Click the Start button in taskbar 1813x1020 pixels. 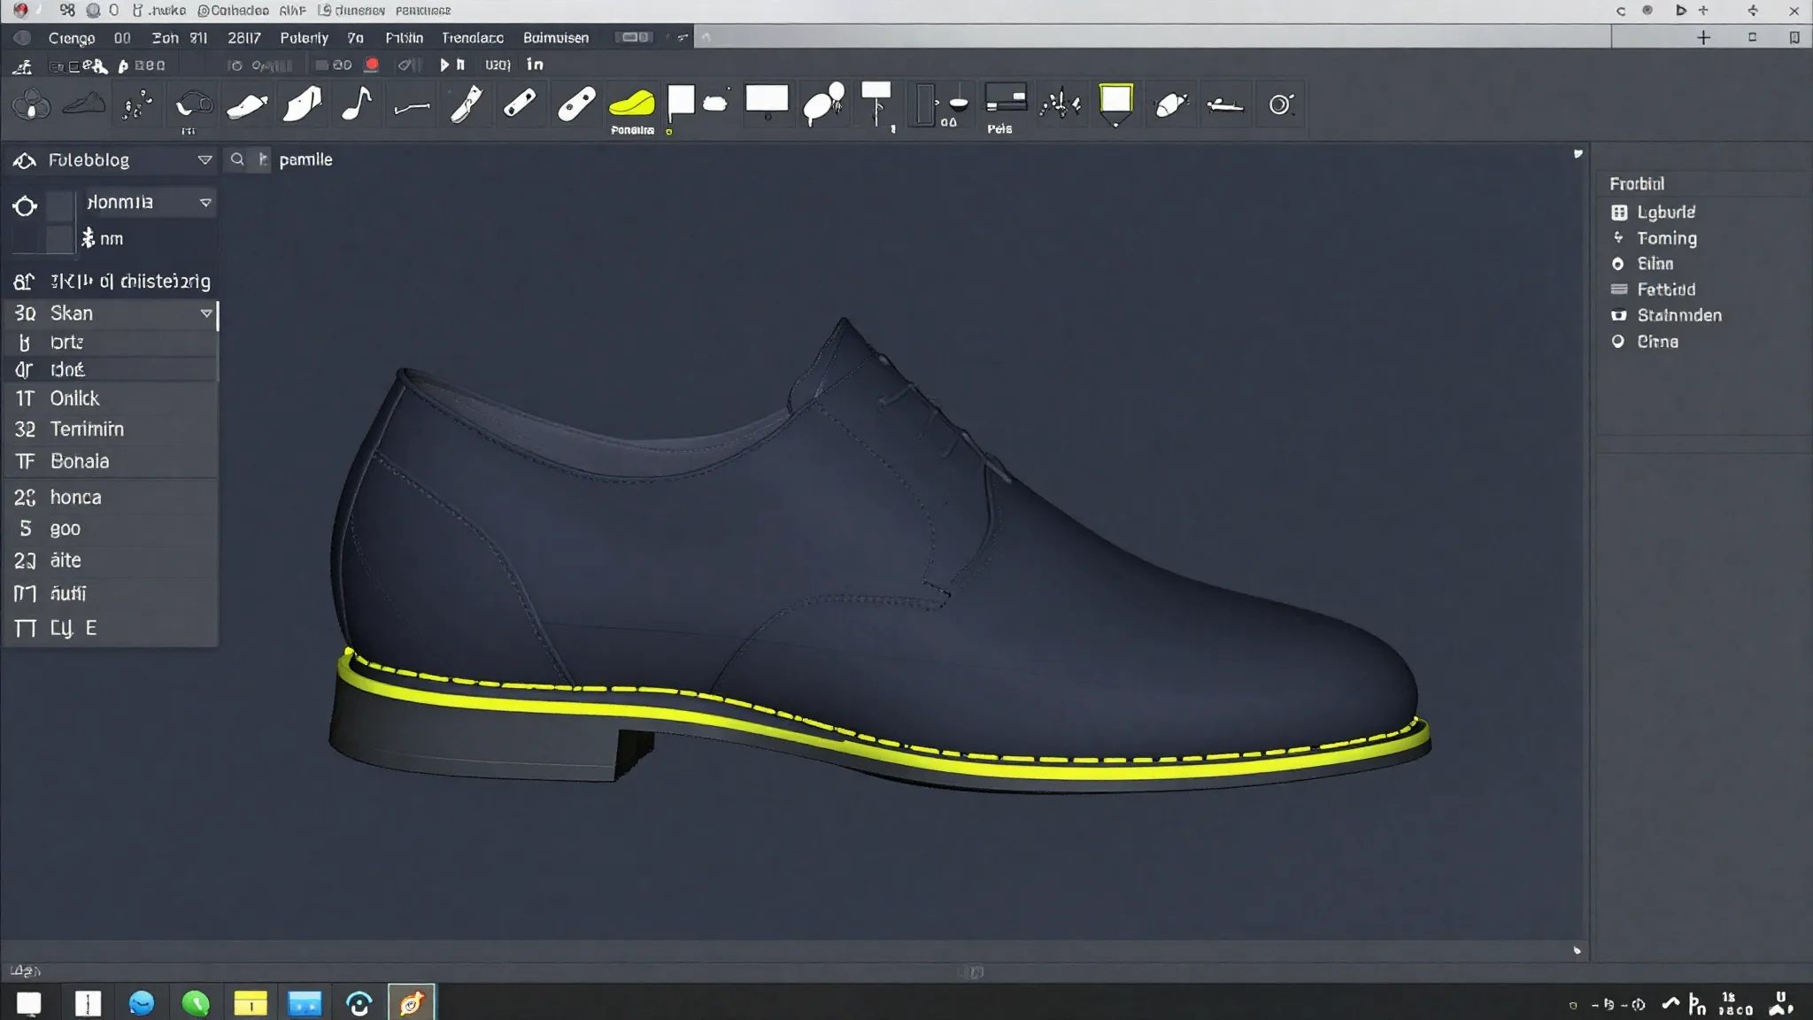tap(29, 1003)
